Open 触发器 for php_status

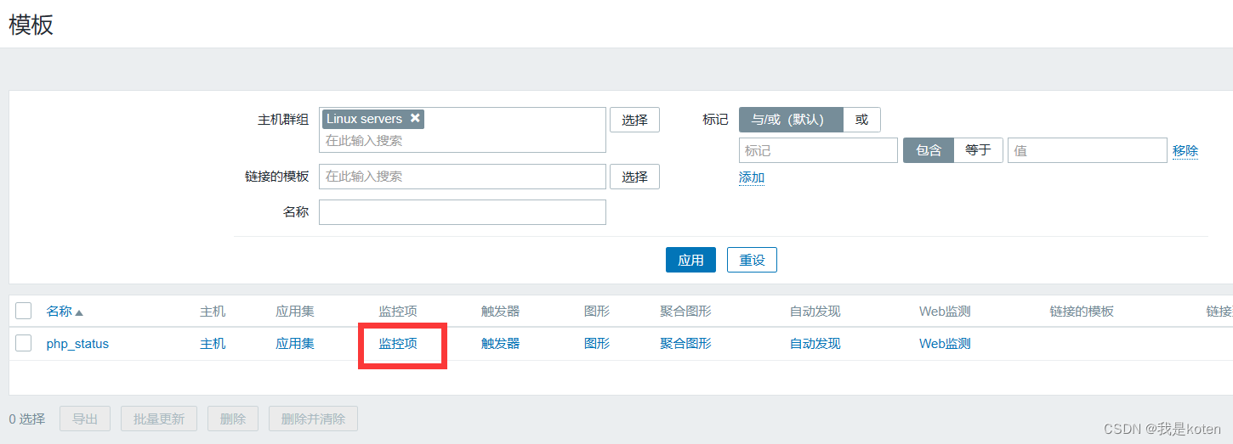[500, 344]
